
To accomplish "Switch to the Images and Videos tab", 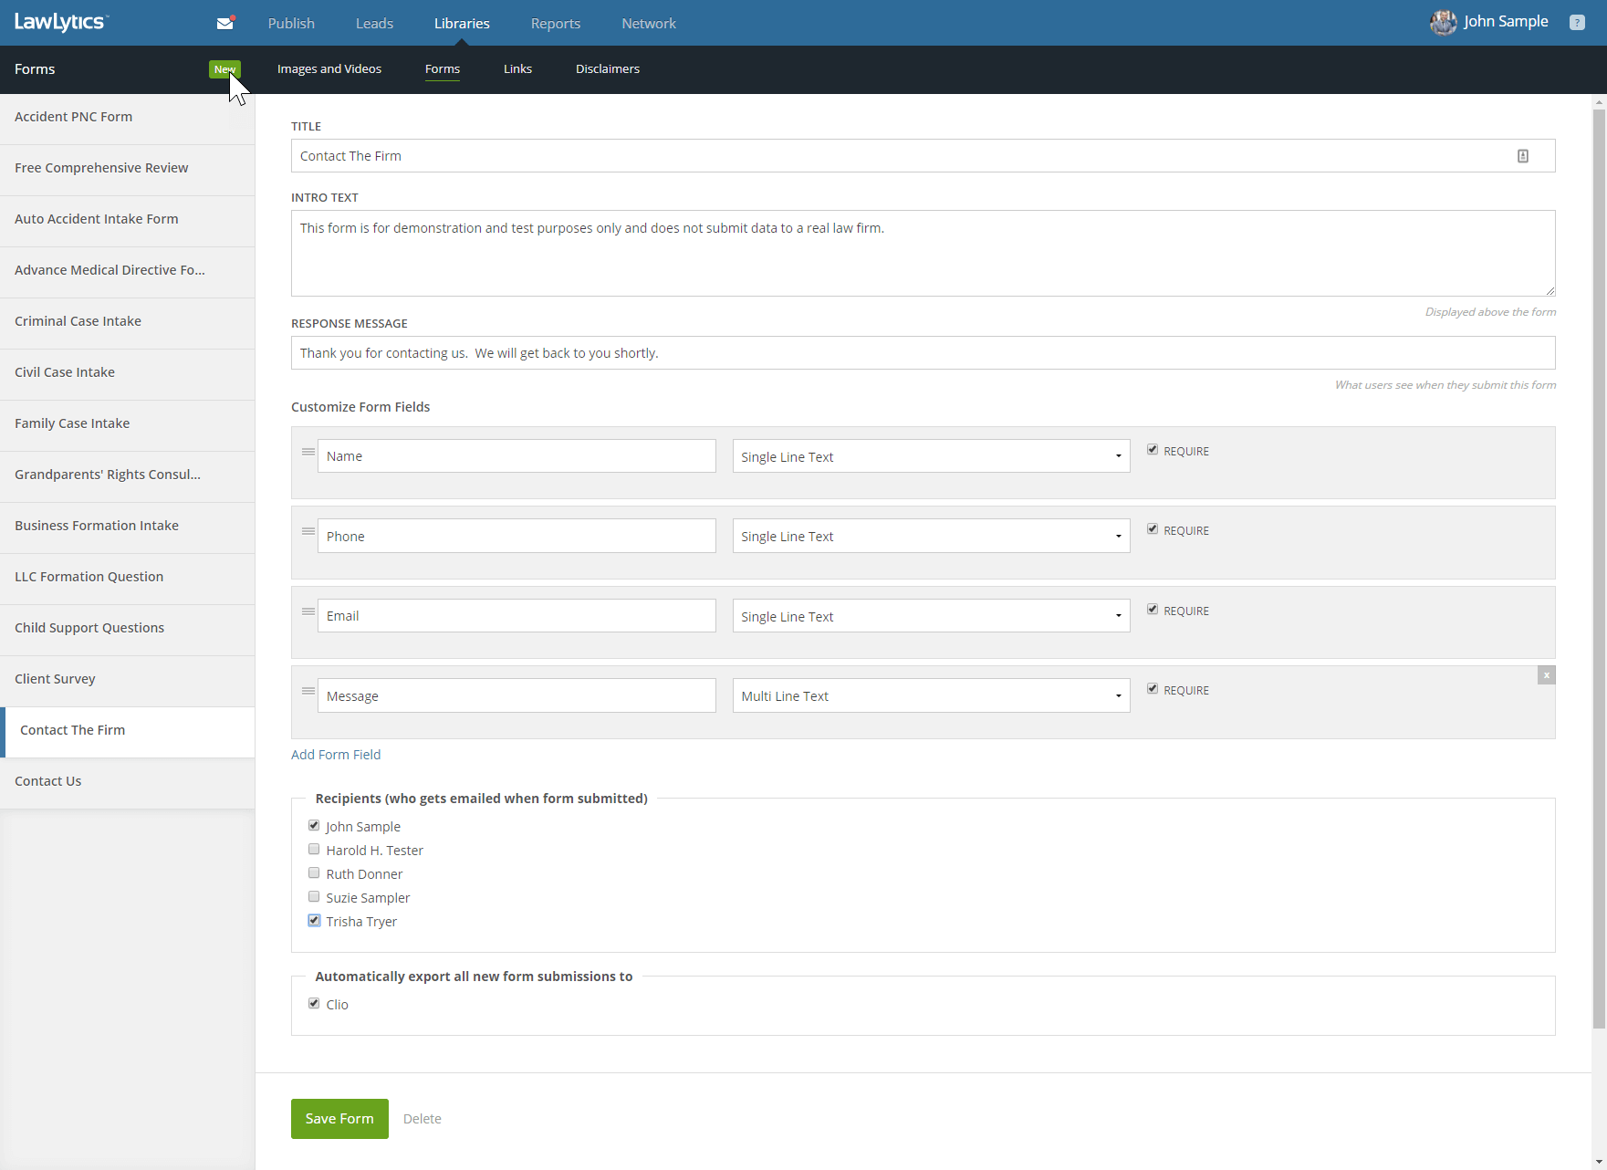I will (329, 69).
